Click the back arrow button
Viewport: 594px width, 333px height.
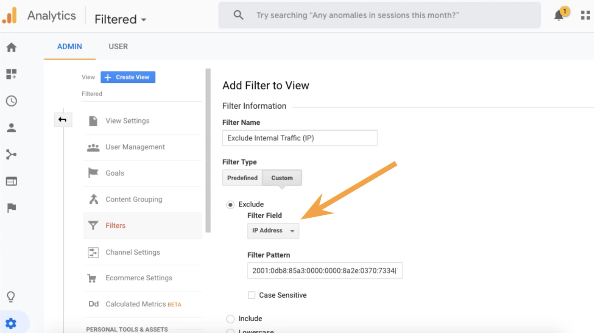63,120
